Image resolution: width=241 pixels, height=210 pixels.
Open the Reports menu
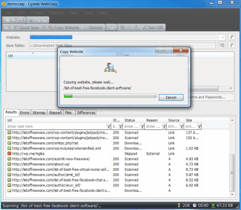pos(56,13)
